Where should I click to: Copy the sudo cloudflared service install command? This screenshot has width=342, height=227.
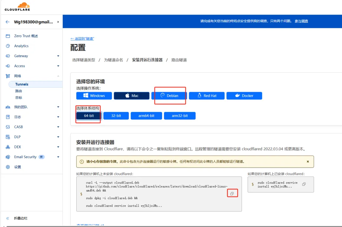tap(304, 184)
